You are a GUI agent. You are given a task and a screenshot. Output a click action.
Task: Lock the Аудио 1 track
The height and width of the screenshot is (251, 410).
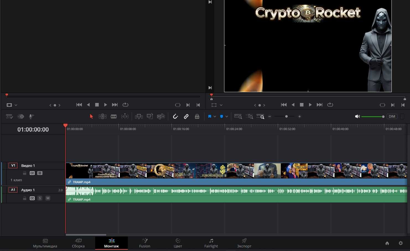[25, 198]
